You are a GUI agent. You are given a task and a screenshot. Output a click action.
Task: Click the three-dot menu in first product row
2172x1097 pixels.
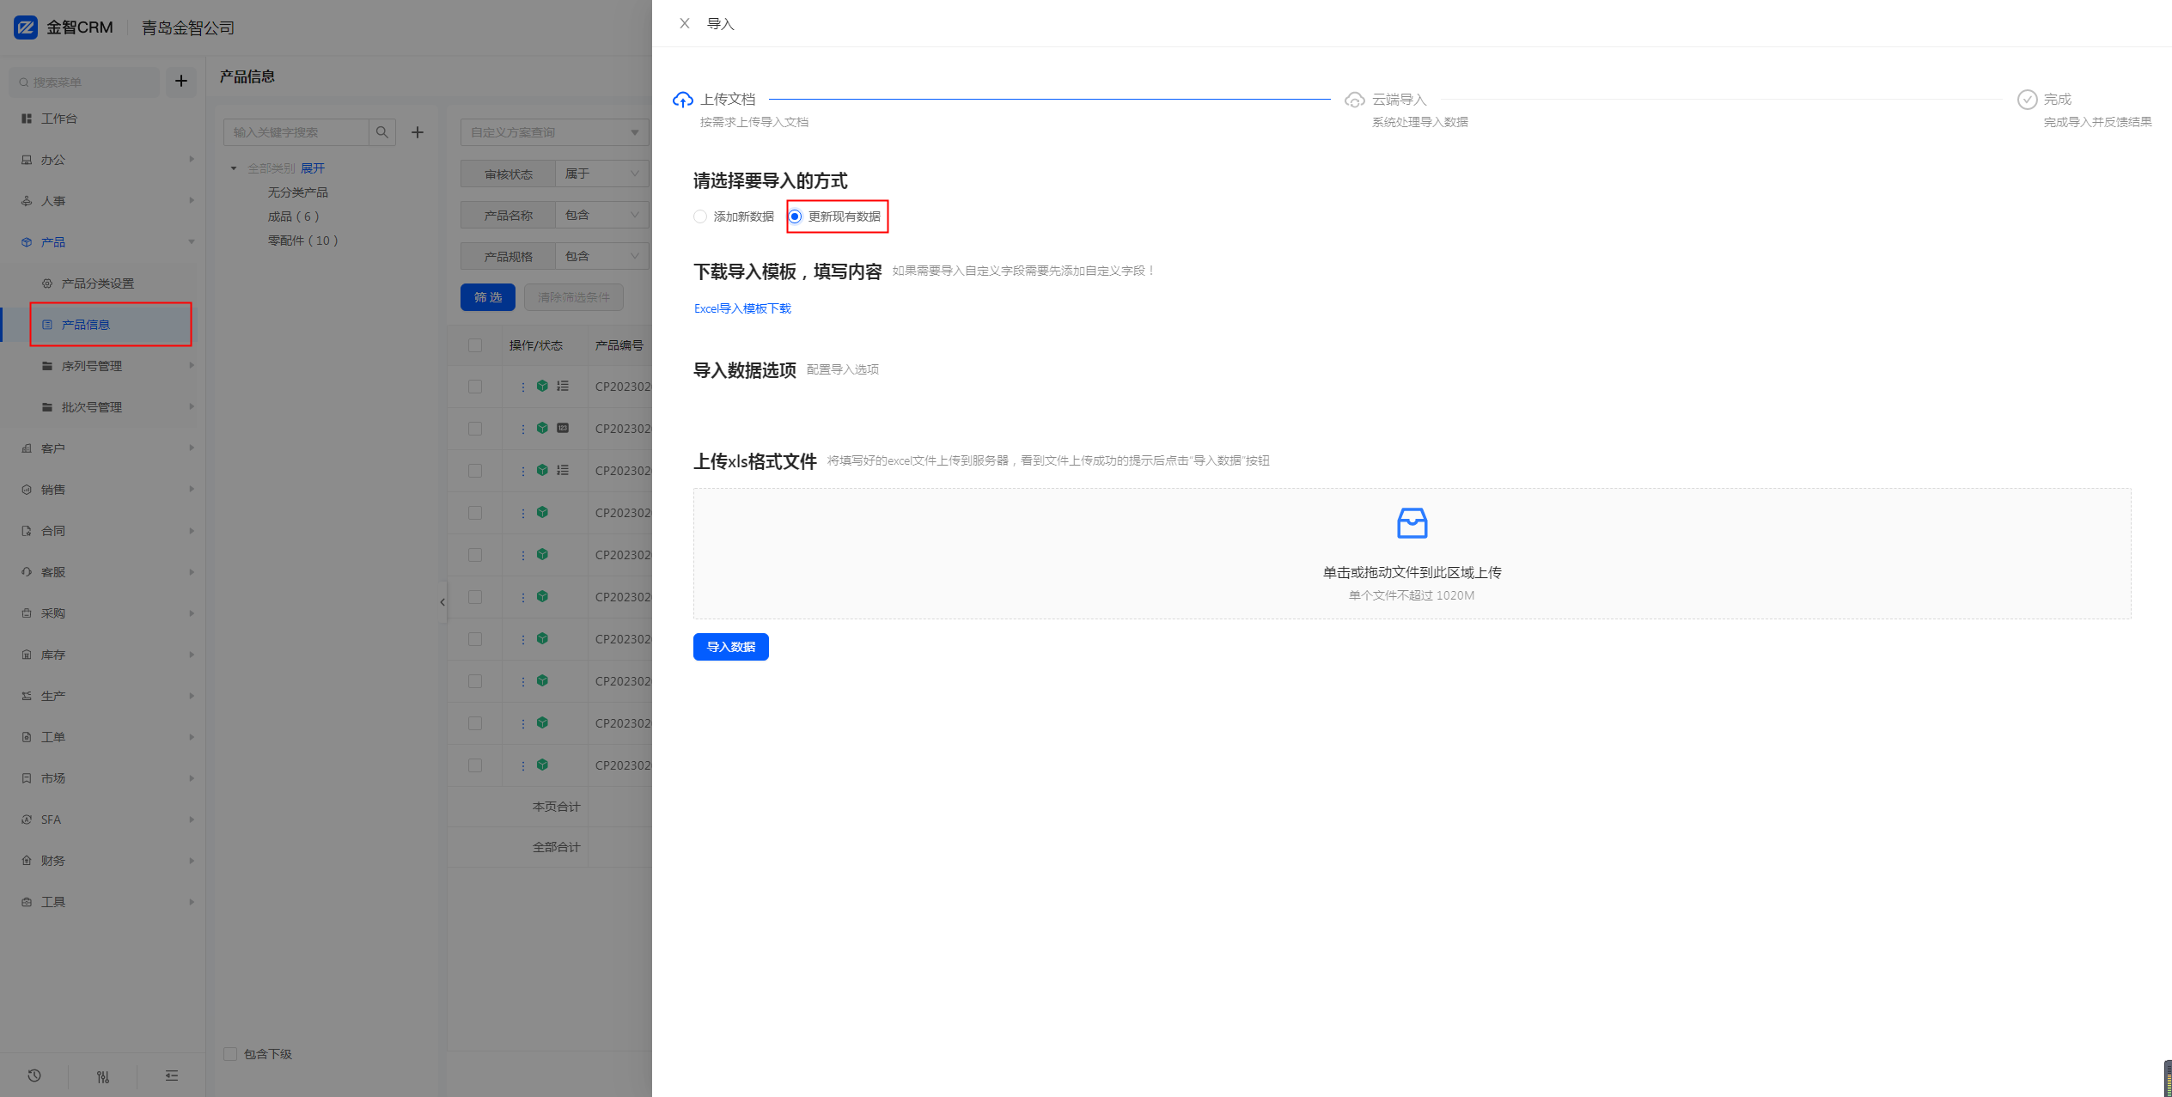coord(522,387)
